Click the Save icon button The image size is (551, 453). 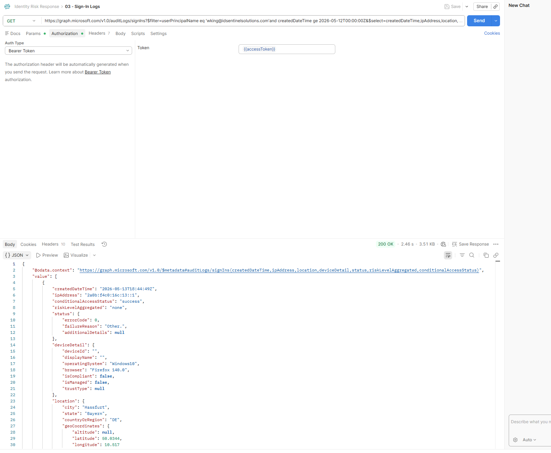[453, 7]
